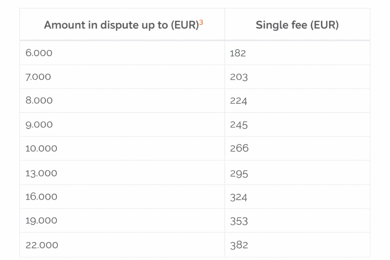Select the 295 fee value
The width and height of the screenshot is (390, 260).
point(239,174)
